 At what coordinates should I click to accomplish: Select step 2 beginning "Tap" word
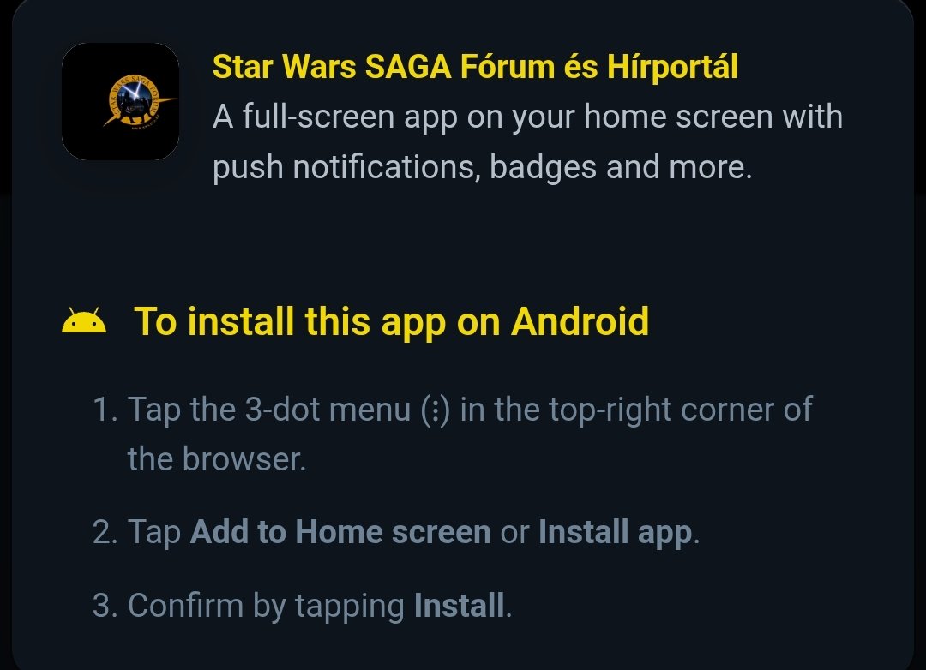pos(154,532)
